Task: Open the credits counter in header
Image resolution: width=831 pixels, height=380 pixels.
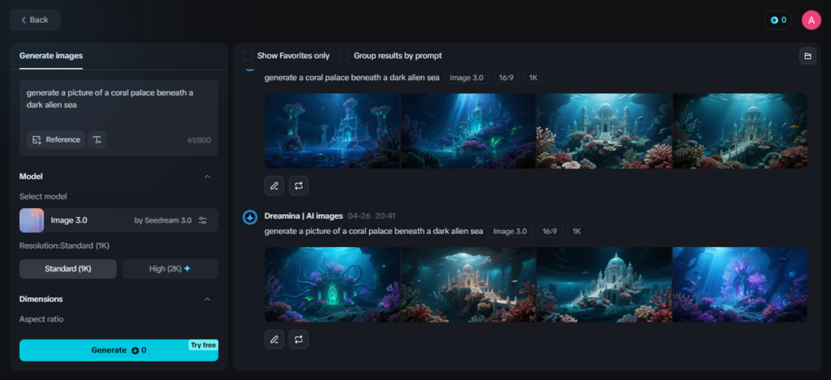Action: [777, 20]
